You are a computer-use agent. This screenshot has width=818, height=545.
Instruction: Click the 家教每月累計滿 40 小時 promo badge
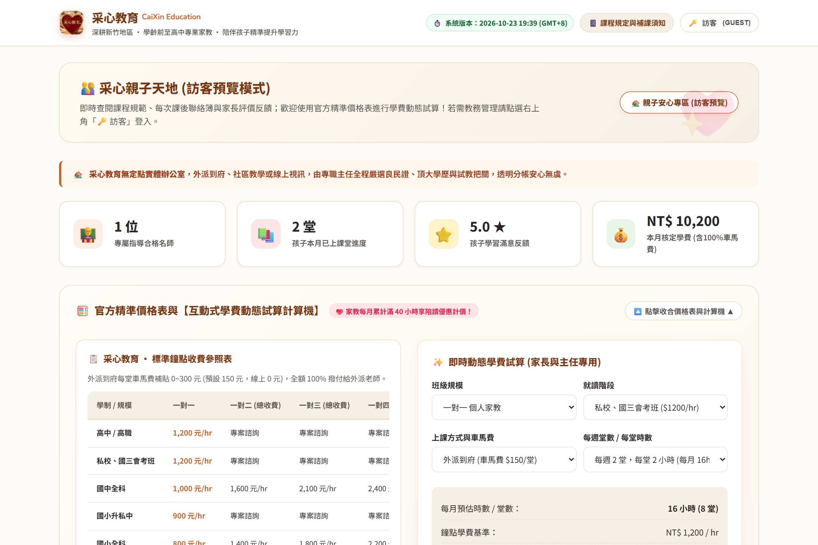(404, 311)
